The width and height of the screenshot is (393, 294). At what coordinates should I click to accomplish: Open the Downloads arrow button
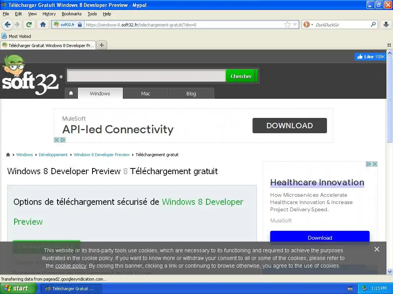coord(386,24)
